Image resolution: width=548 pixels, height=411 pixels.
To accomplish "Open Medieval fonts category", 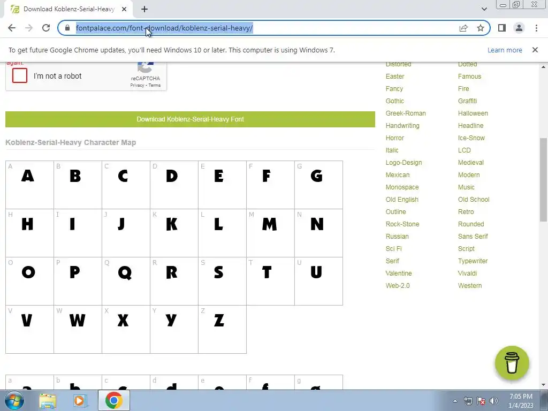I will (x=471, y=163).
